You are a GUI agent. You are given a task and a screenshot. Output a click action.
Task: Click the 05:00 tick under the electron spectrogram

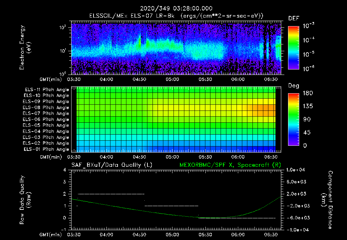click(172, 79)
